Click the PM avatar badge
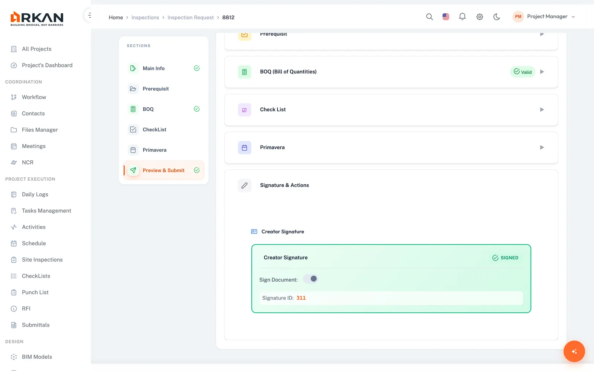Viewport: 594px width, 371px height. [518, 17]
